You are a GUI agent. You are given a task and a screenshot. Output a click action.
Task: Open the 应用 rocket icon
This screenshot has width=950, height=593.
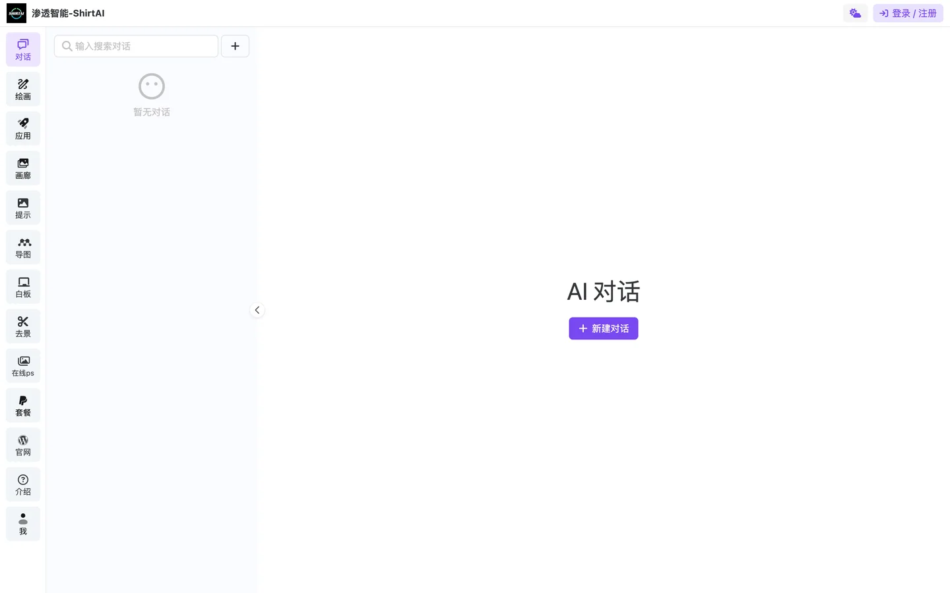pos(23,128)
